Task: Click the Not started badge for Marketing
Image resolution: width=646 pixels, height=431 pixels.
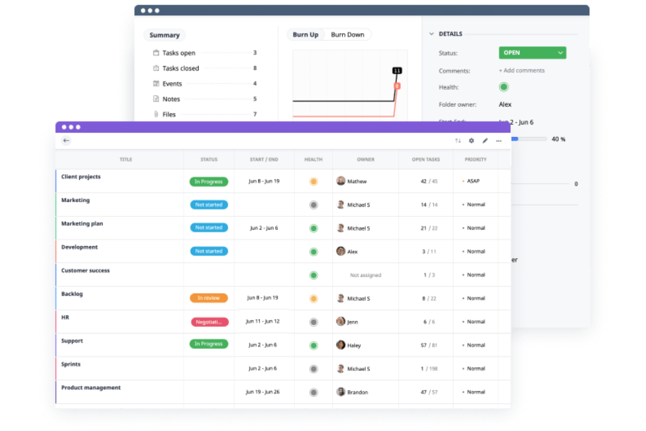Action: tap(209, 204)
